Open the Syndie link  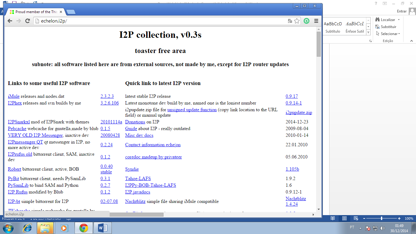[132, 169]
